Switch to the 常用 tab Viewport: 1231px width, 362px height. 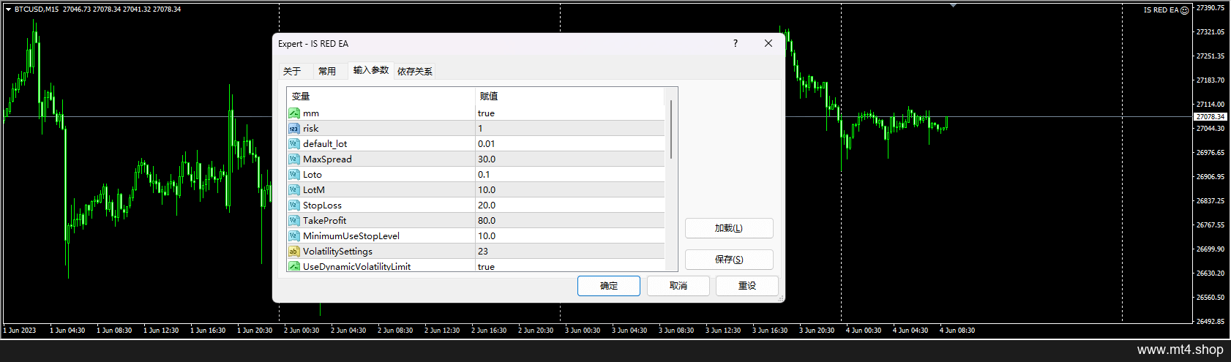327,72
